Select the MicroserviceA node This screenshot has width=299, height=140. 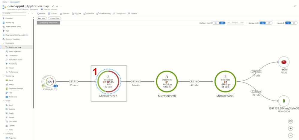[108, 82]
